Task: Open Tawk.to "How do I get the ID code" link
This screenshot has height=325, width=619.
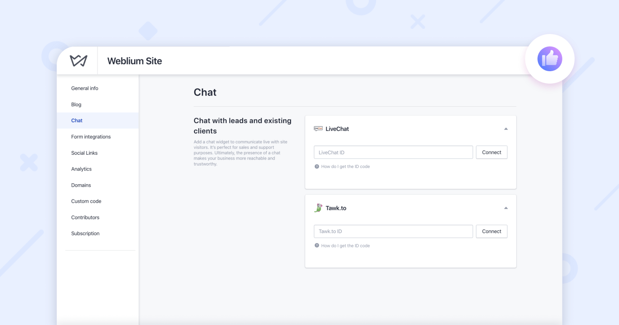Action: click(345, 246)
